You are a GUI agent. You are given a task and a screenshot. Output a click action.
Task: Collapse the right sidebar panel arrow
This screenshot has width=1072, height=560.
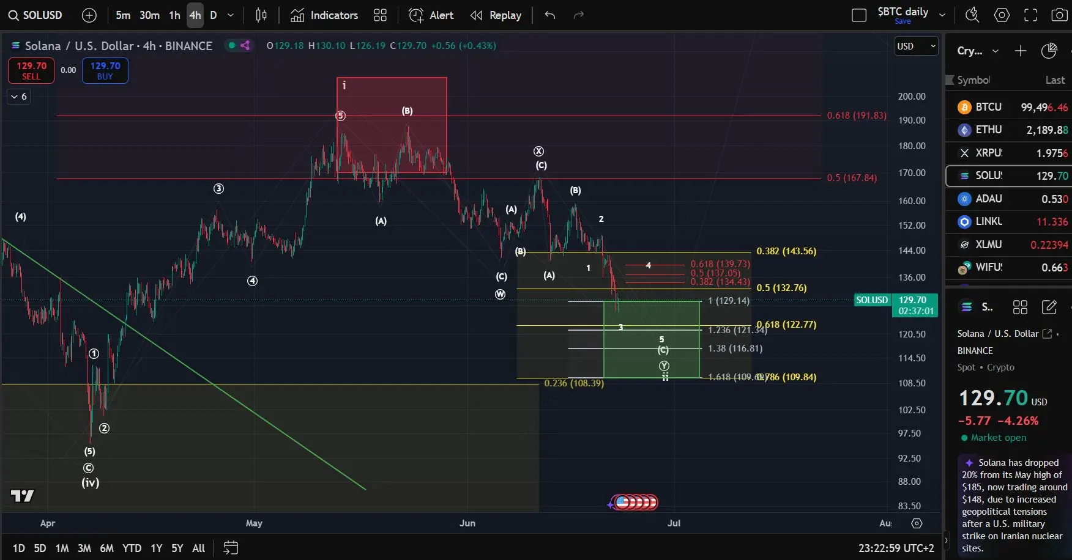click(x=947, y=540)
